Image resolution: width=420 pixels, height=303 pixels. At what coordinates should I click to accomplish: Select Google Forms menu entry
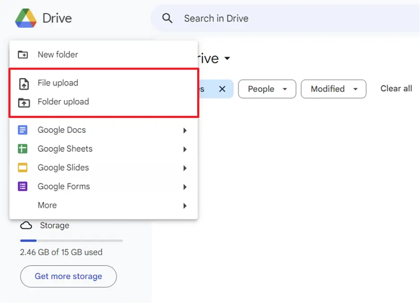tap(104, 186)
